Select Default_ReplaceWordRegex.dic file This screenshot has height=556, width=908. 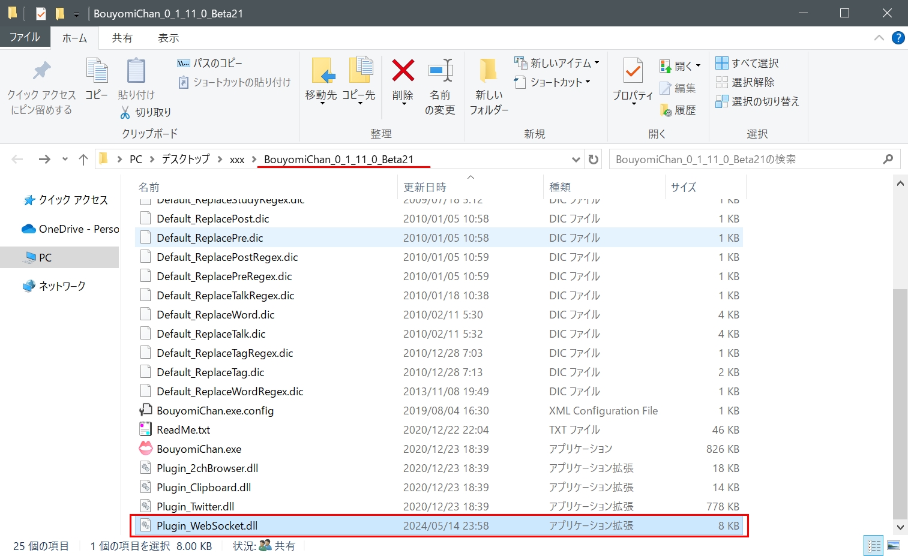439,391
